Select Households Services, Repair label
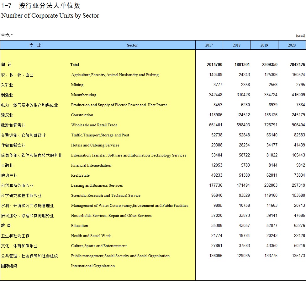 (x=111, y=216)
